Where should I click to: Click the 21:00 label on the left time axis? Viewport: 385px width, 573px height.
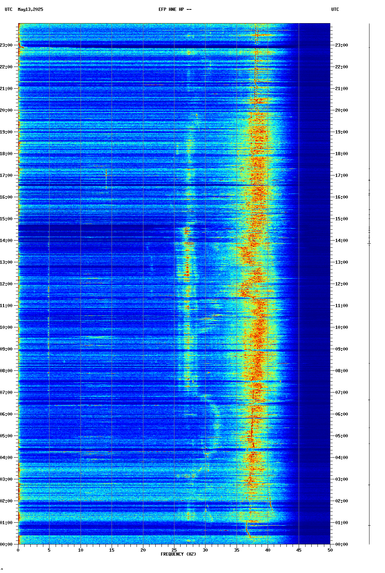coord(6,89)
